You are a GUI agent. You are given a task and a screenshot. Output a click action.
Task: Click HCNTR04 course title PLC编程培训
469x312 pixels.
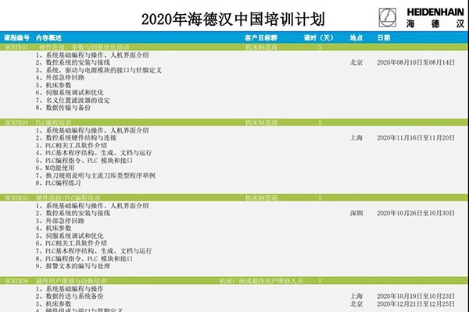tap(53, 122)
